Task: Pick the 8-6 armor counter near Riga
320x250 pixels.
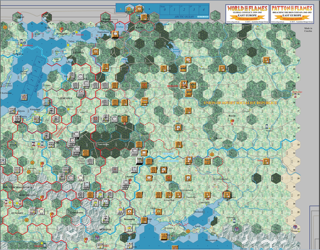Action: tap(76, 85)
